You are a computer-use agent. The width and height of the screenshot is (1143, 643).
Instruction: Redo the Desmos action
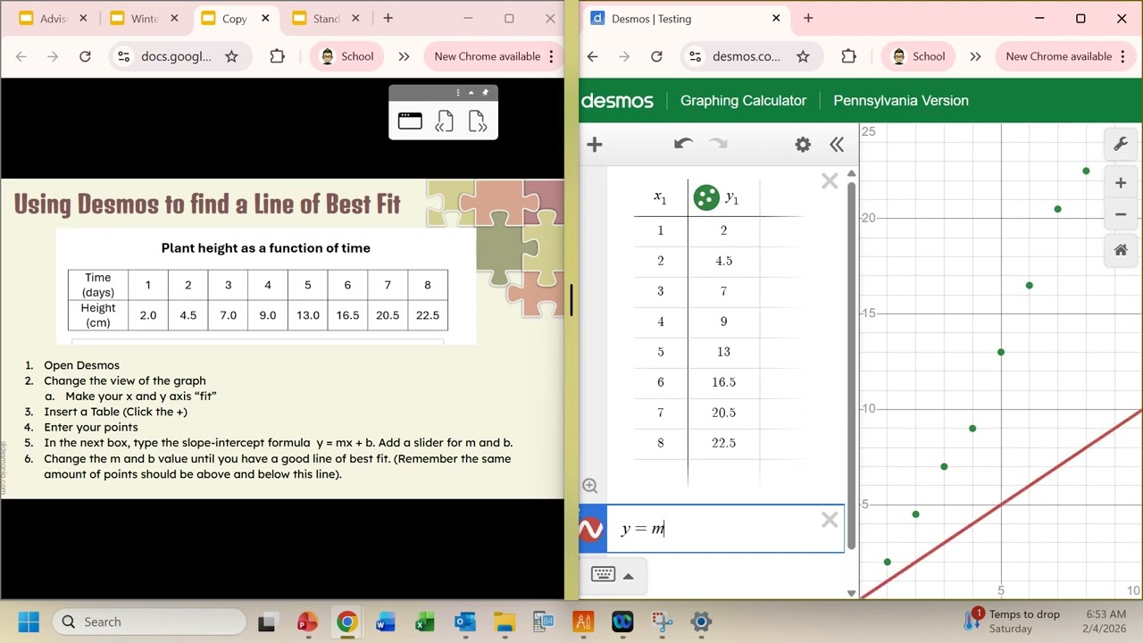tap(718, 144)
